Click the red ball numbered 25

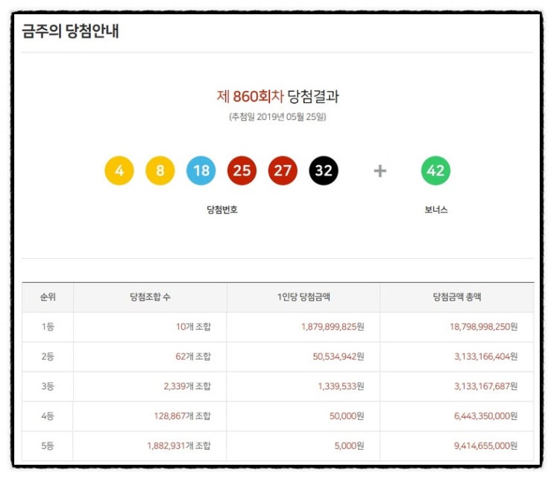pyautogui.click(x=242, y=170)
